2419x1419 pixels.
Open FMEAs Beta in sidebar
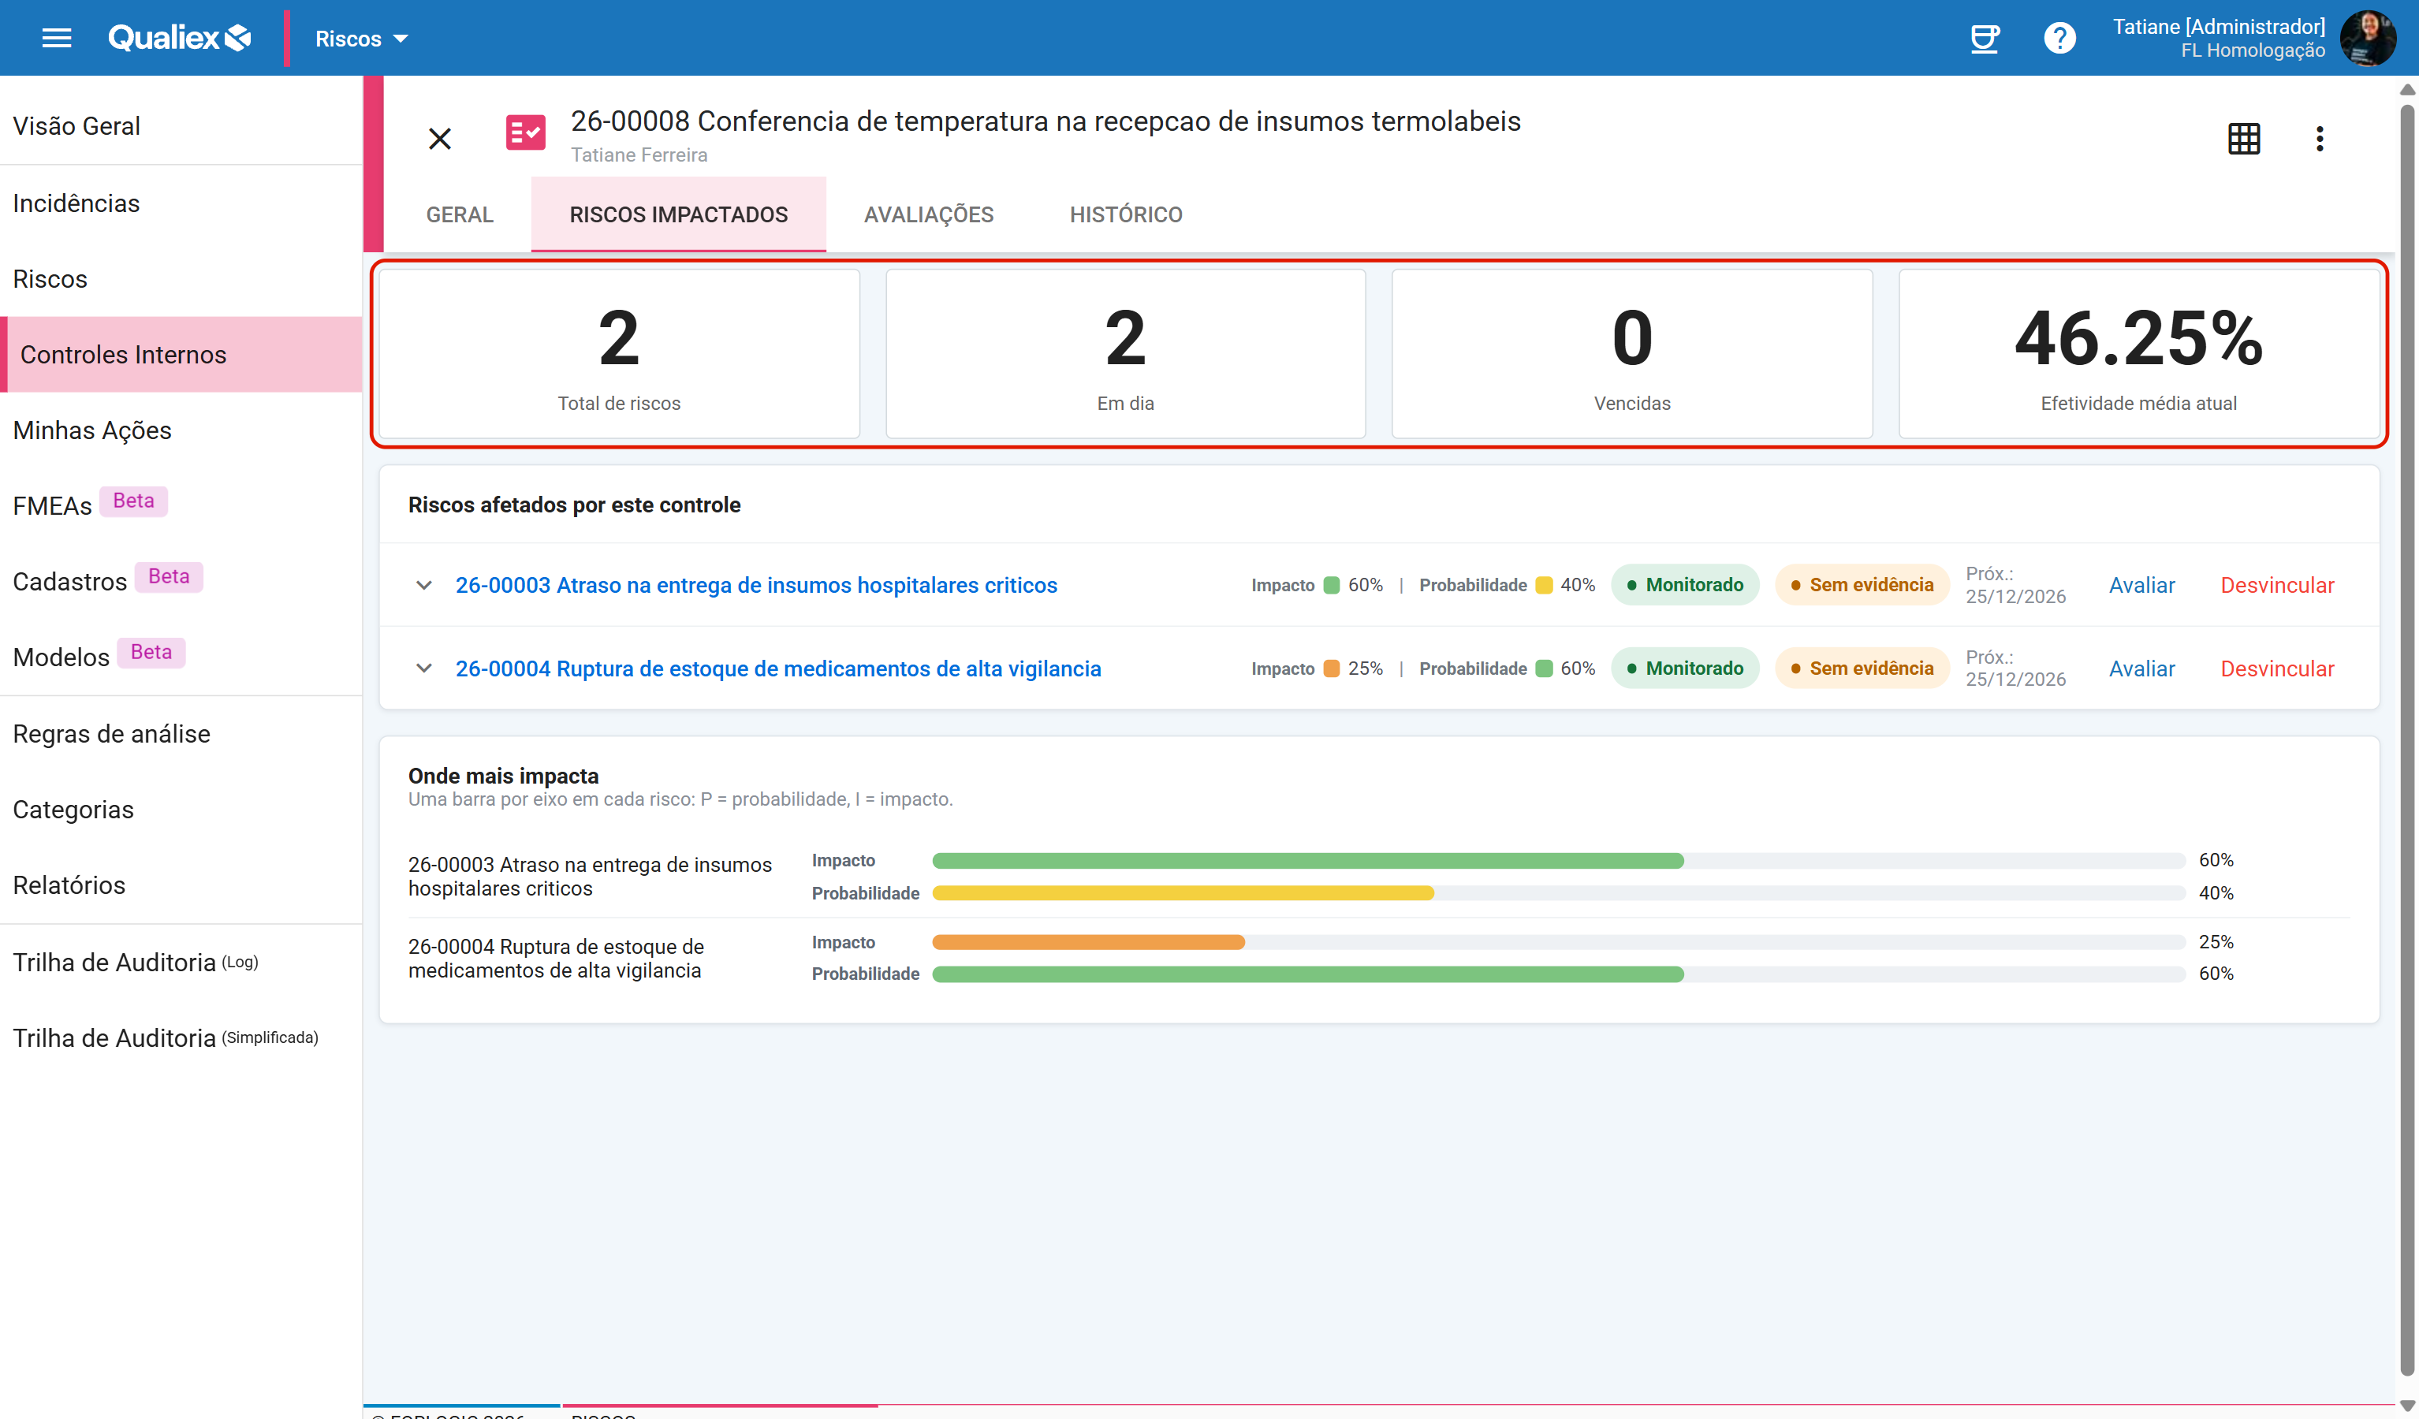pos(181,505)
